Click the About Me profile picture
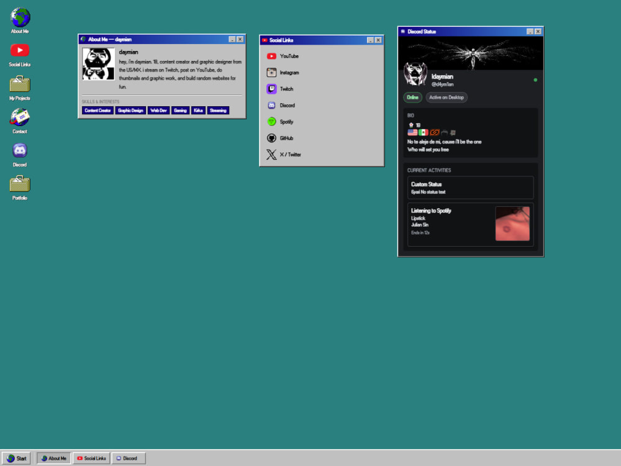Screen dimensions: 621x466 pos(98,64)
